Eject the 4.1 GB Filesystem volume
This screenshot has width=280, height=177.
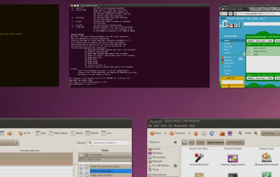pos(175,165)
